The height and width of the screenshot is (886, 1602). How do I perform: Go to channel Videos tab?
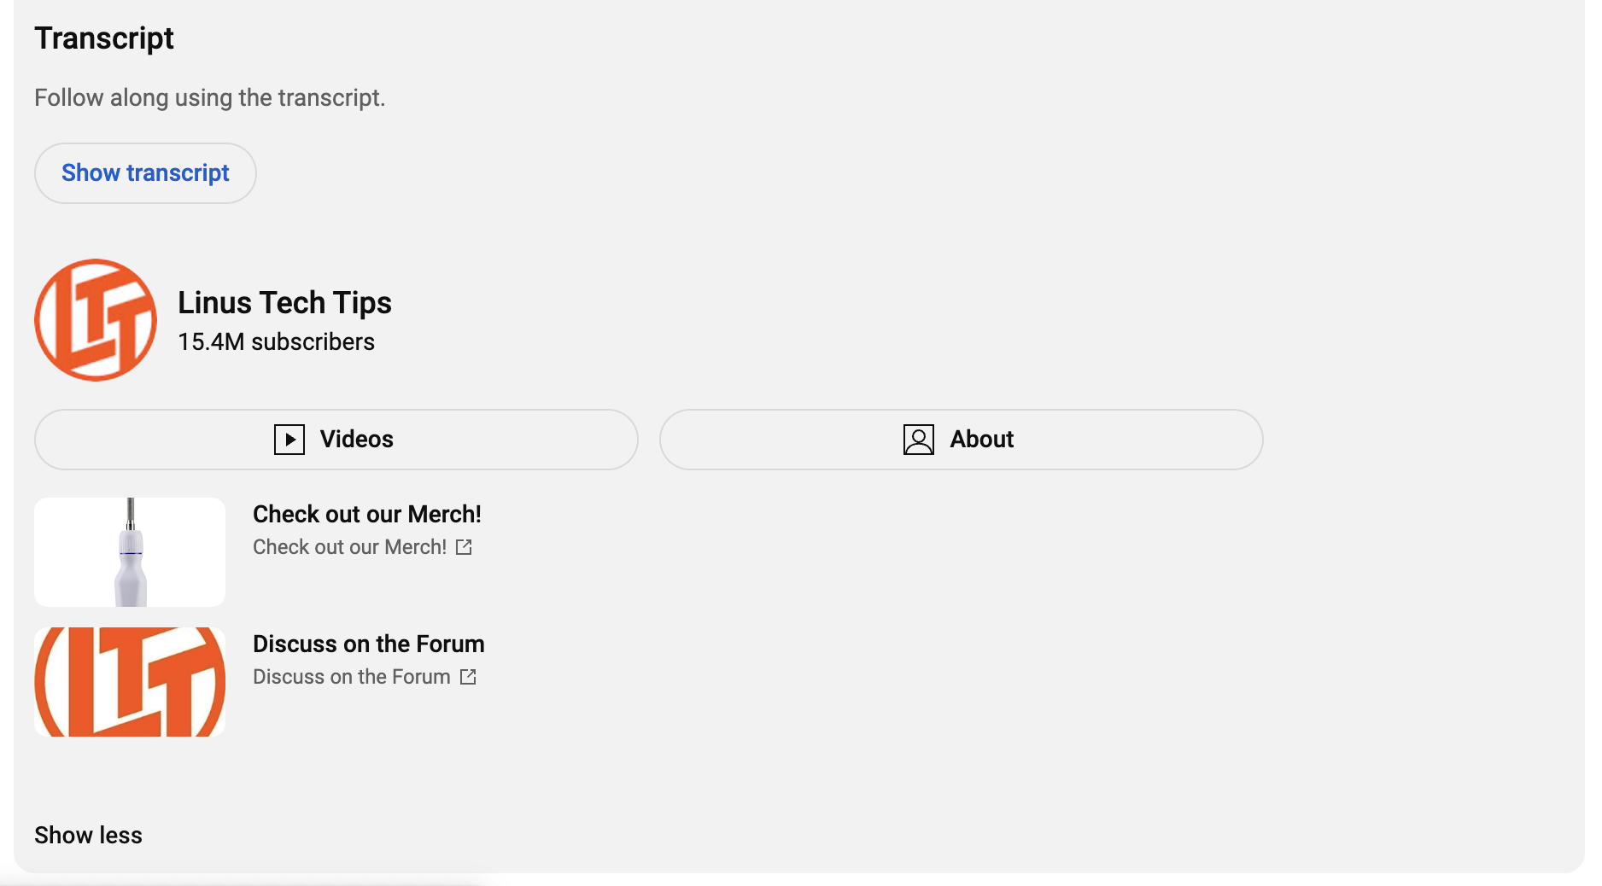334,439
